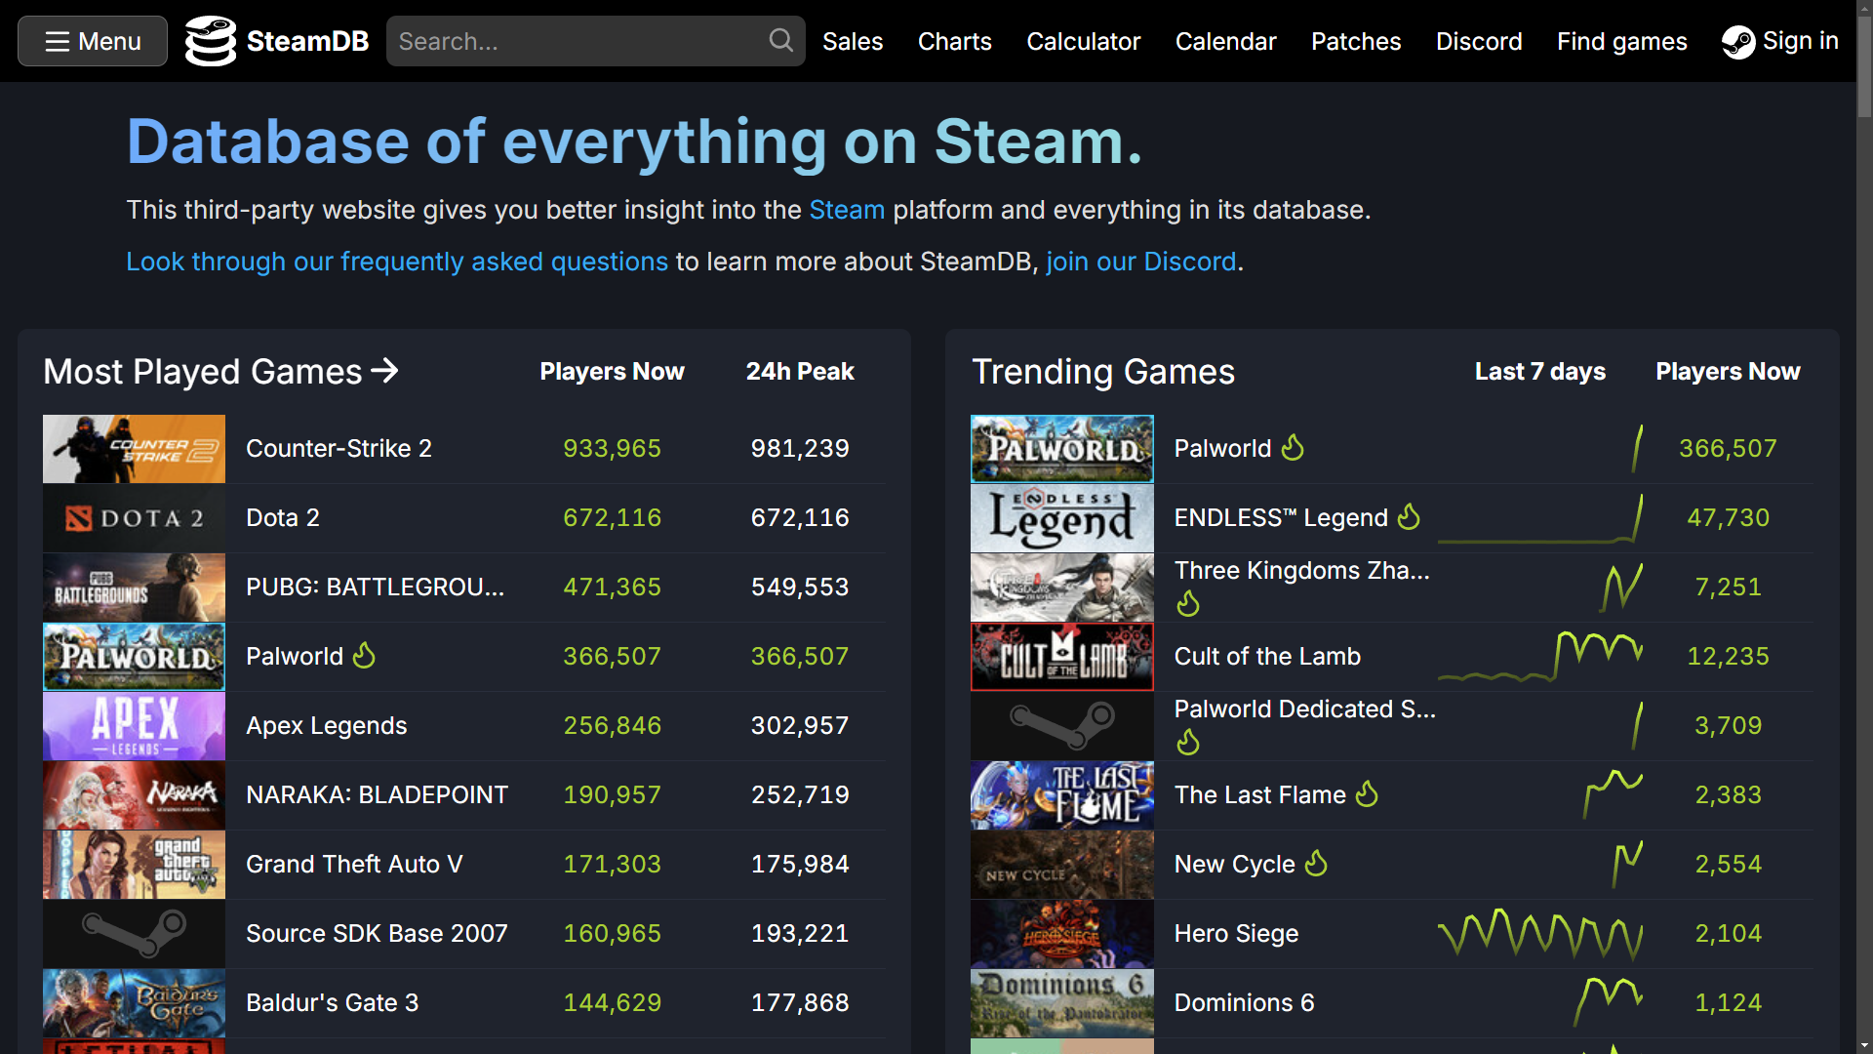
Task: Open Grand Theft Auto V name
Action: point(354,865)
